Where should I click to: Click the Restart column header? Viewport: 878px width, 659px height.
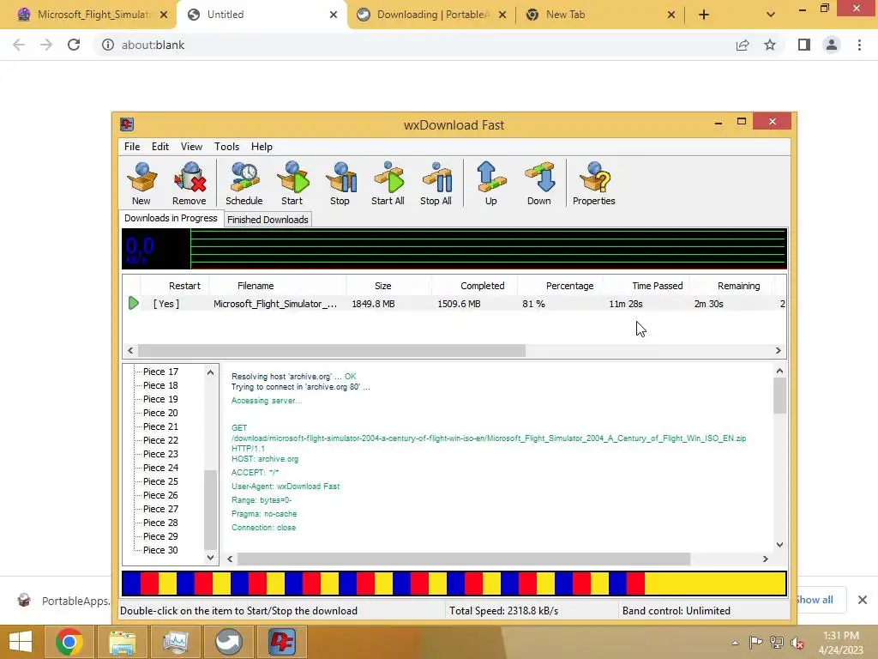(x=175, y=286)
